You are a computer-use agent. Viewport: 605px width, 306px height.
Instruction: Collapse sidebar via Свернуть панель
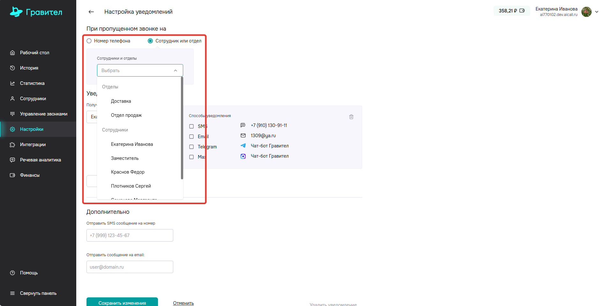tap(38, 293)
